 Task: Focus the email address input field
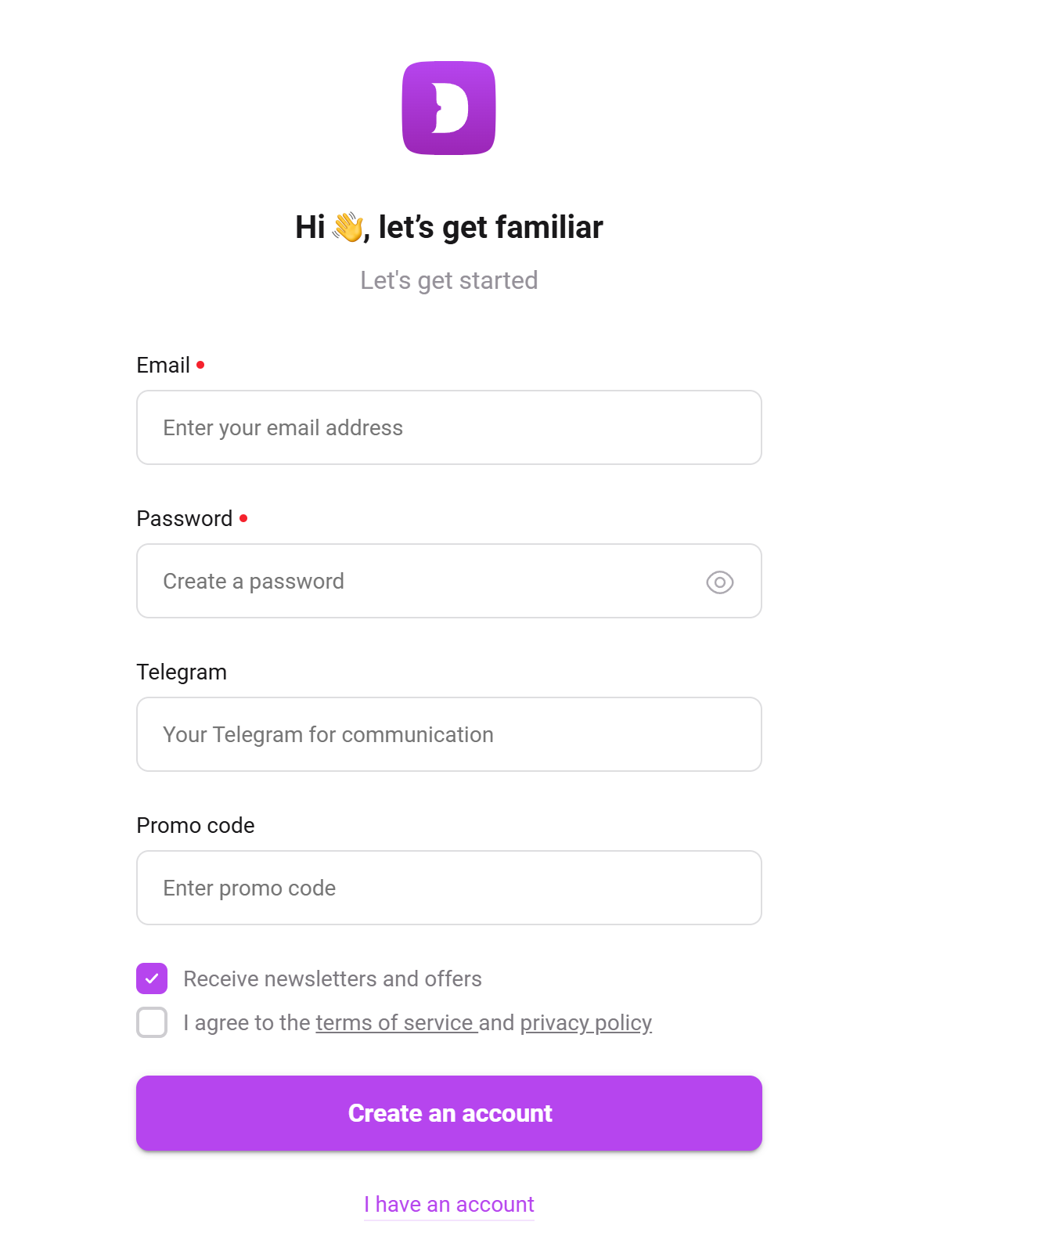[449, 427]
